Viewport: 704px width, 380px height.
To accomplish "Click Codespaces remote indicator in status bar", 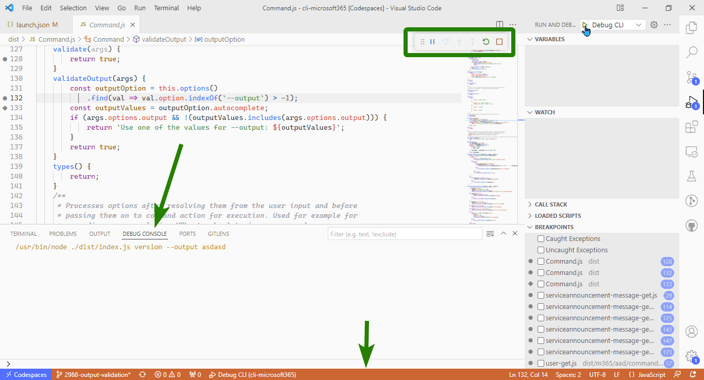I will tap(26, 375).
